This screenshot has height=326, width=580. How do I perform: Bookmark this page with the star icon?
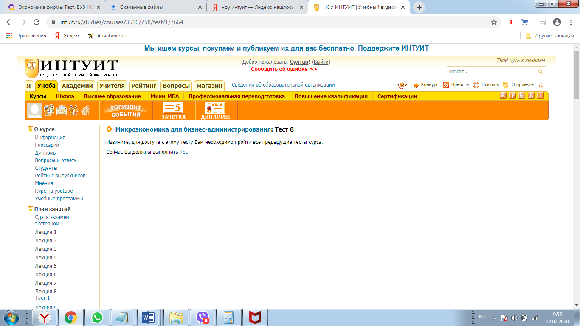pos(494,22)
